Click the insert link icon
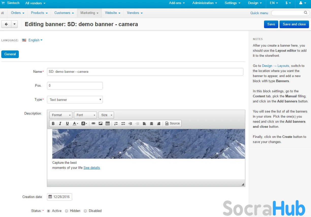 (x=93, y=123)
